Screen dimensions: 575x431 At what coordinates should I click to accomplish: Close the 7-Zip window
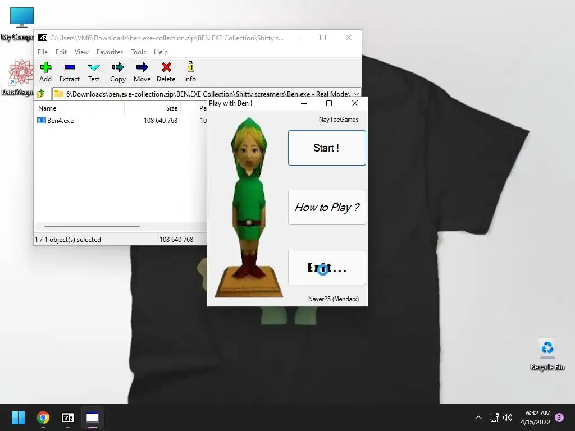tap(349, 38)
